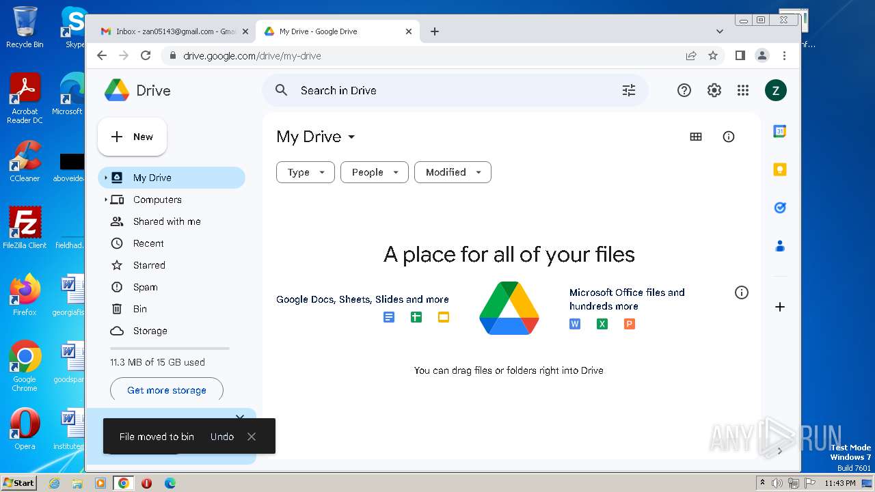This screenshot has width=875, height=492.
Task: Collapse side panel chevron arrow
Action: pos(780,451)
